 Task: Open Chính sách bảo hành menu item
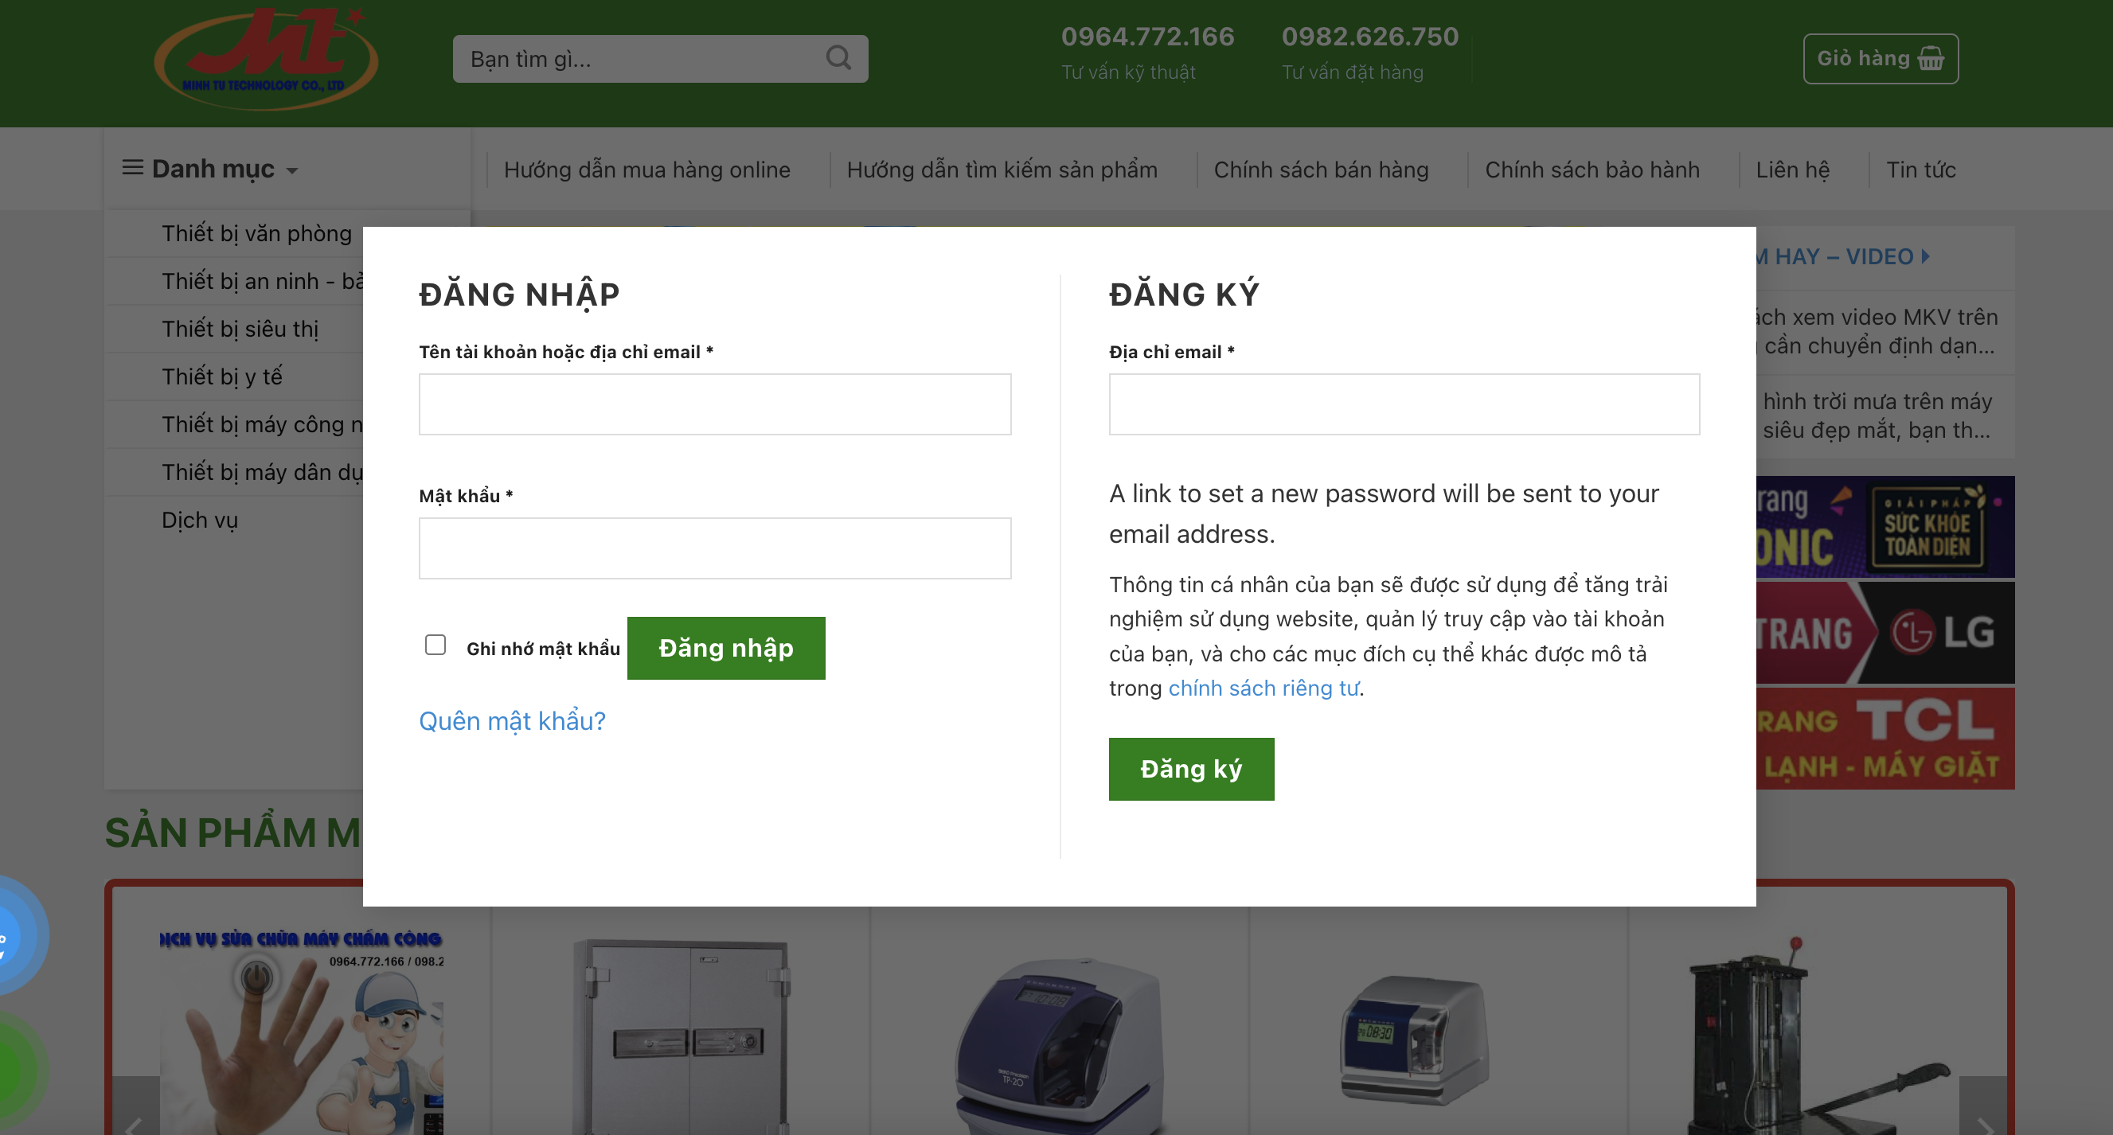coord(1592,170)
